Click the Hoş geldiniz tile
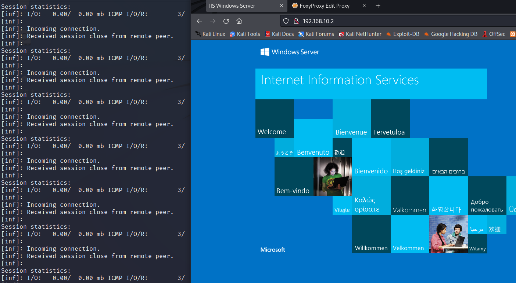 point(410,157)
